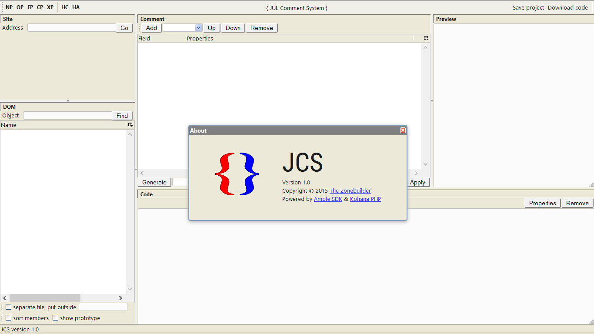
Task: Click the HA toolbar icon
Action: pyautogui.click(x=76, y=7)
